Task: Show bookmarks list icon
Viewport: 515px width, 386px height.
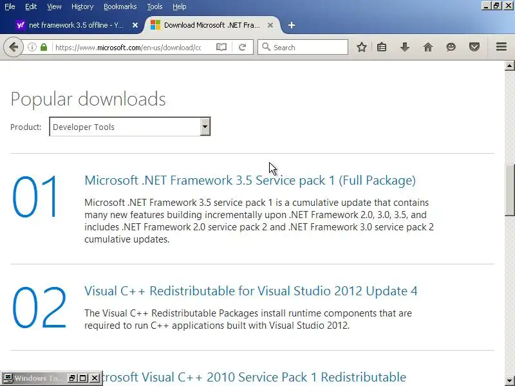Action: pyautogui.click(x=382, y=47)
